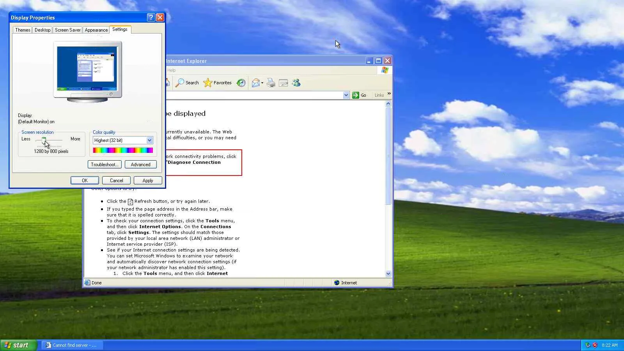Click the Cannot find server taskbar button
The width and height of the screenshot is (624, 351).
pos(72,345)
